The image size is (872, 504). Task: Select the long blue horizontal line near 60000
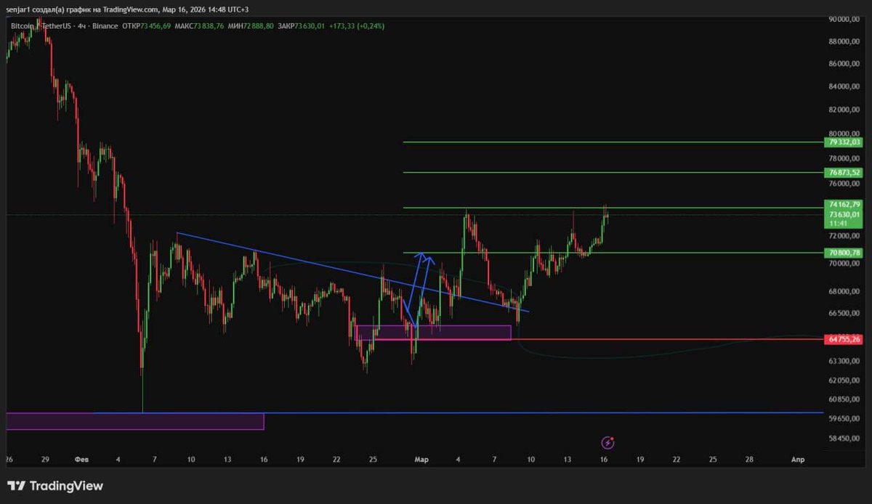click(x=458, y=412)
